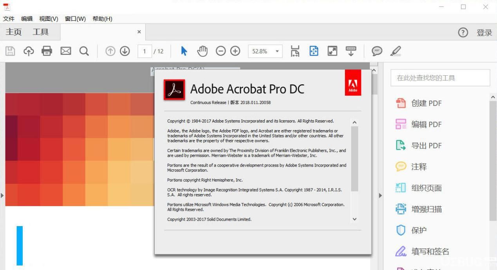Click the Save file floppy icon
497x270 pixels.
[10, 51]
